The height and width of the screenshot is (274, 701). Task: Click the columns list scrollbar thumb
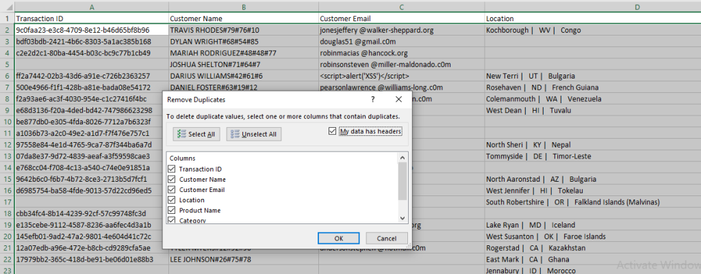point(402,181)
